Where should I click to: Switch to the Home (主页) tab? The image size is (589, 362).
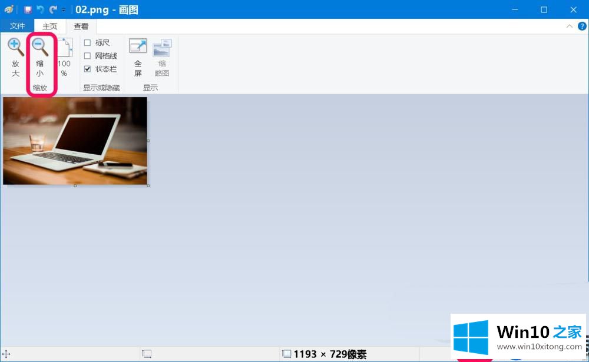coord(50,26)
